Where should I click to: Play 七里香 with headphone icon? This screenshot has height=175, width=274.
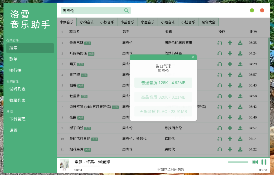(220, 96)
